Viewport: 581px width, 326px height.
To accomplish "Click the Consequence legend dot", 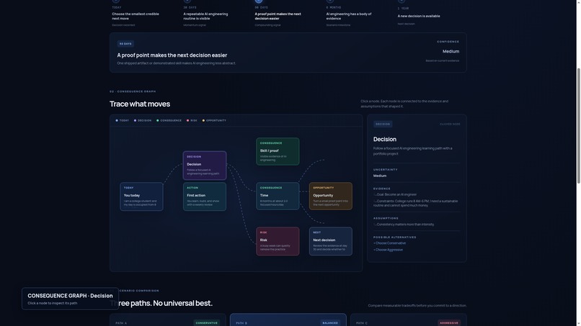I will coord(157,121).
